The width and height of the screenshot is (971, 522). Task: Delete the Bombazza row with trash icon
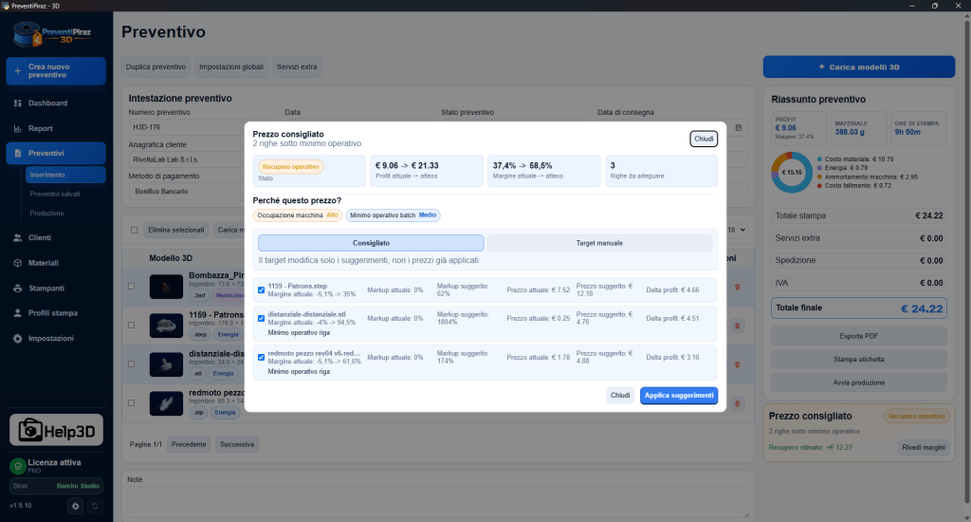click(737, 287)
